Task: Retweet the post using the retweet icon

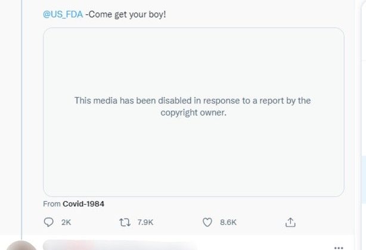Action: click(x=126, y=222)
